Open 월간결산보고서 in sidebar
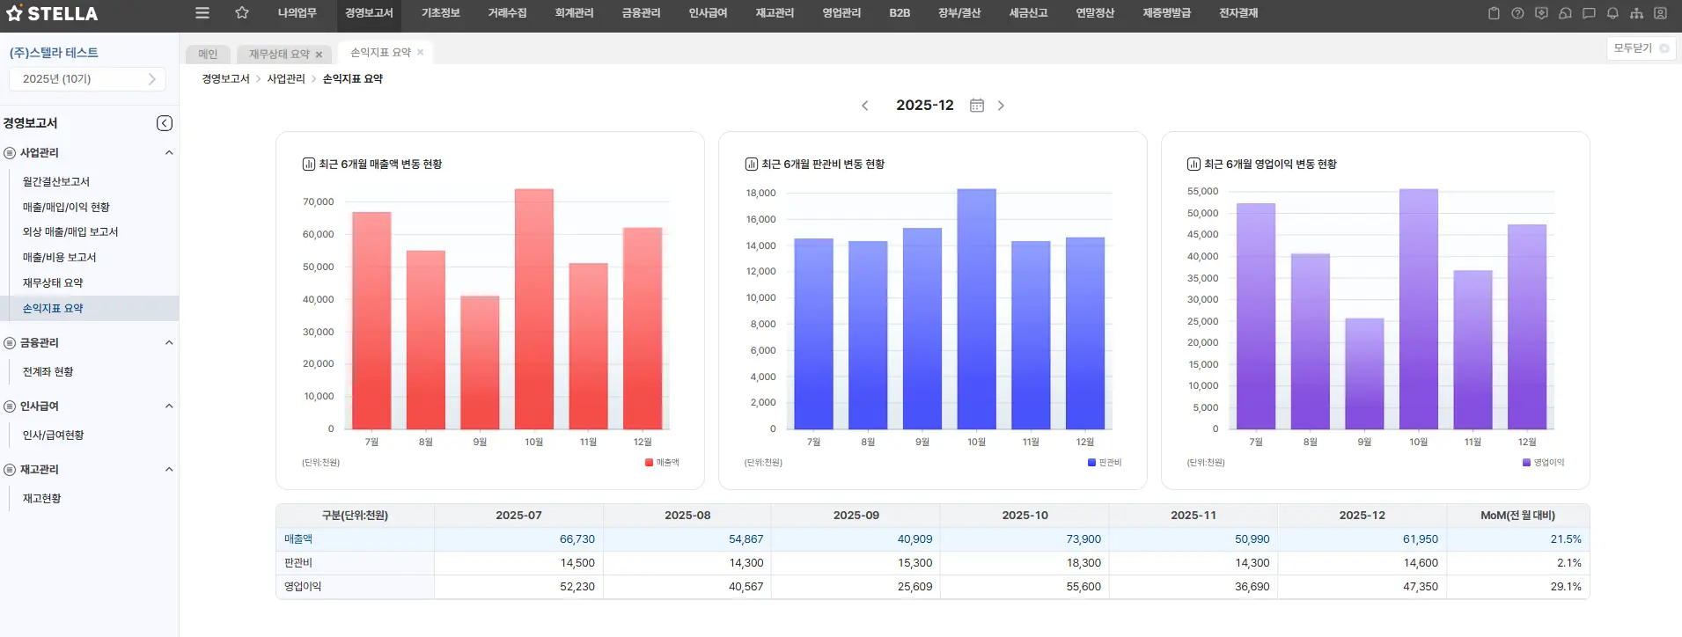1682x637 pixels. (x=56, y=182)
